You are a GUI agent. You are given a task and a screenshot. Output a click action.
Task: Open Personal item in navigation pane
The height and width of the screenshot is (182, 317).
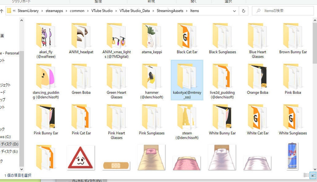10,53
